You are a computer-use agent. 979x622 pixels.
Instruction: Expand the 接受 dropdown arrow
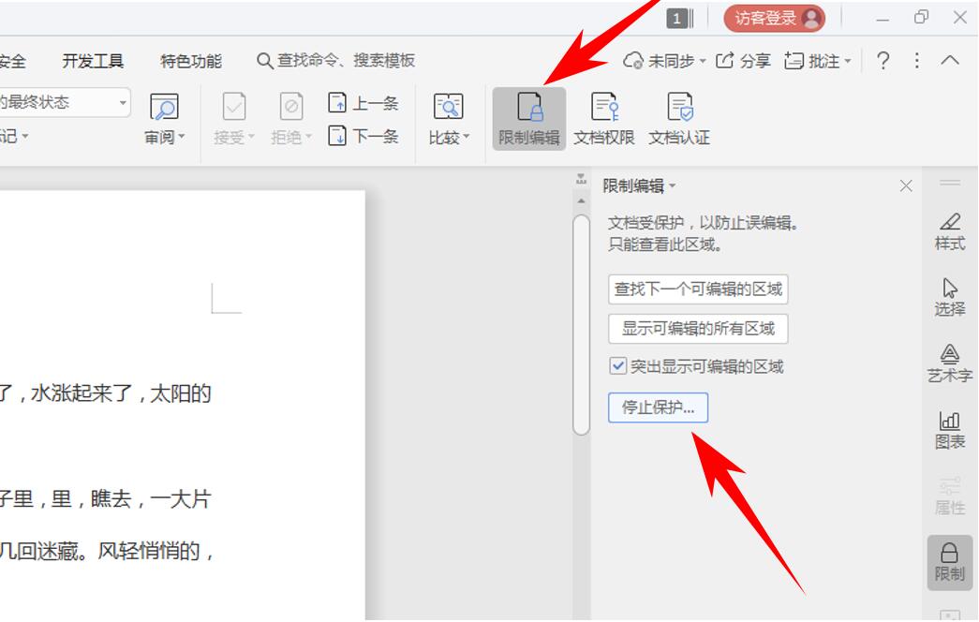pos(252,137)
